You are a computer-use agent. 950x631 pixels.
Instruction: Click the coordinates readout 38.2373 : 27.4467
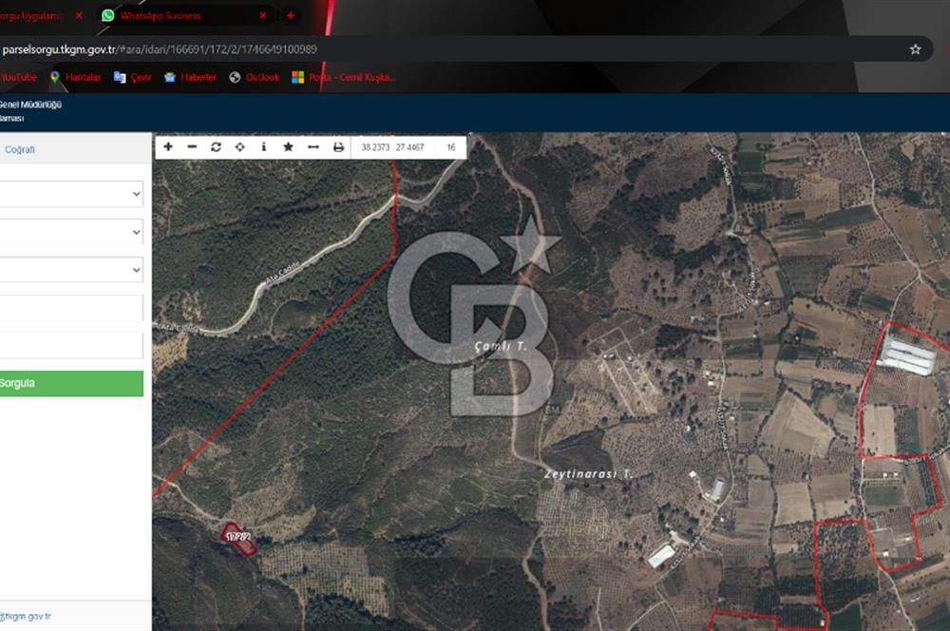[392, 147]
